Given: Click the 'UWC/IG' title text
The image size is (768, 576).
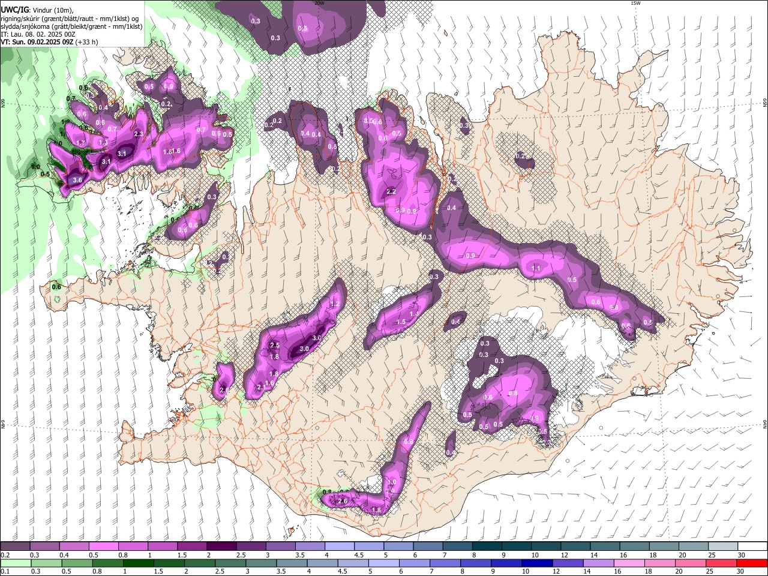Looking at the screenshot, I should pyautogui.click(x=15, y=10).
